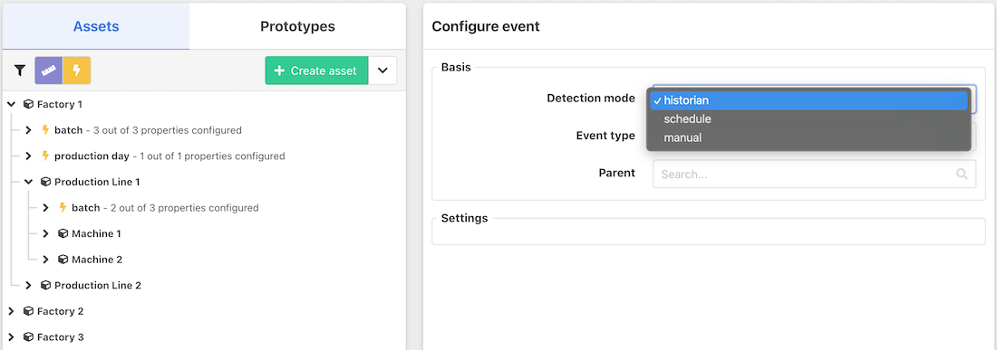Expand the Factory 3 node
The width and height of the screenshot is (997, 350).
[12, 337]
